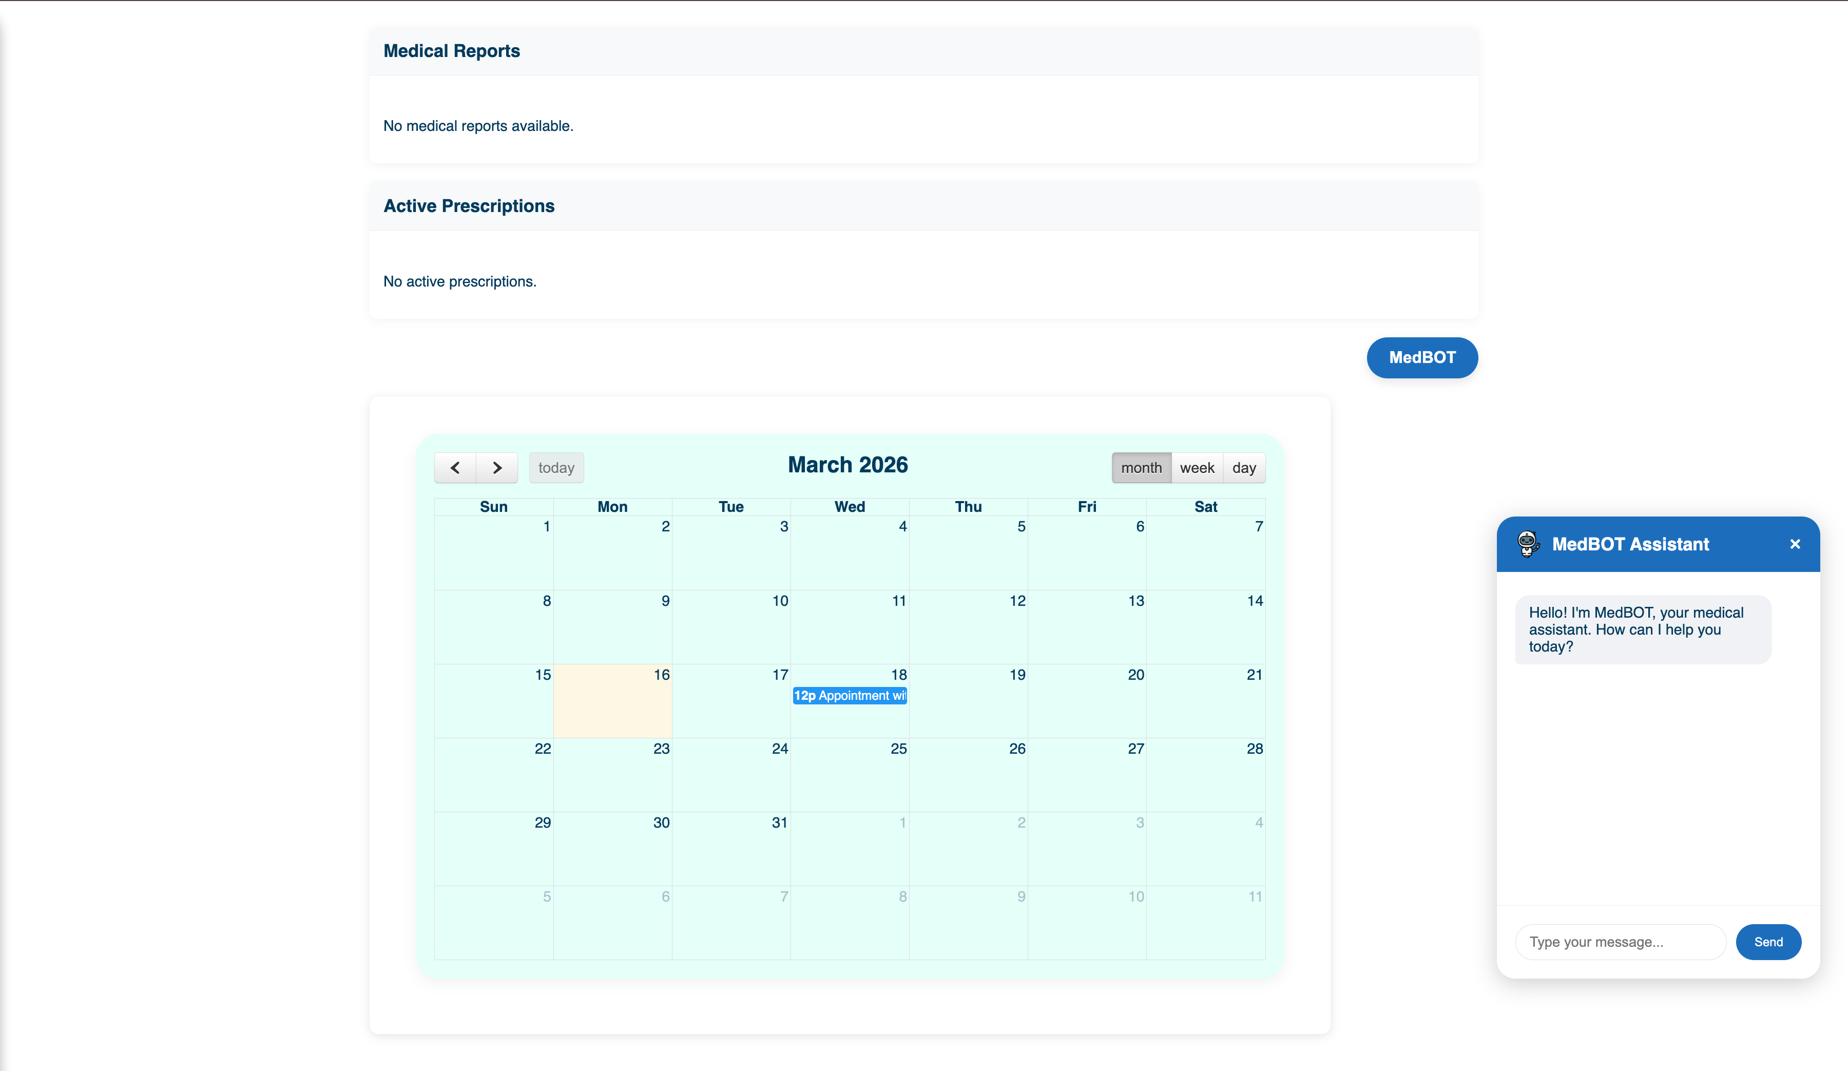Switch calendar to day view
The width and height of the screenshot is (1848, 1071).
[1244, 467]
